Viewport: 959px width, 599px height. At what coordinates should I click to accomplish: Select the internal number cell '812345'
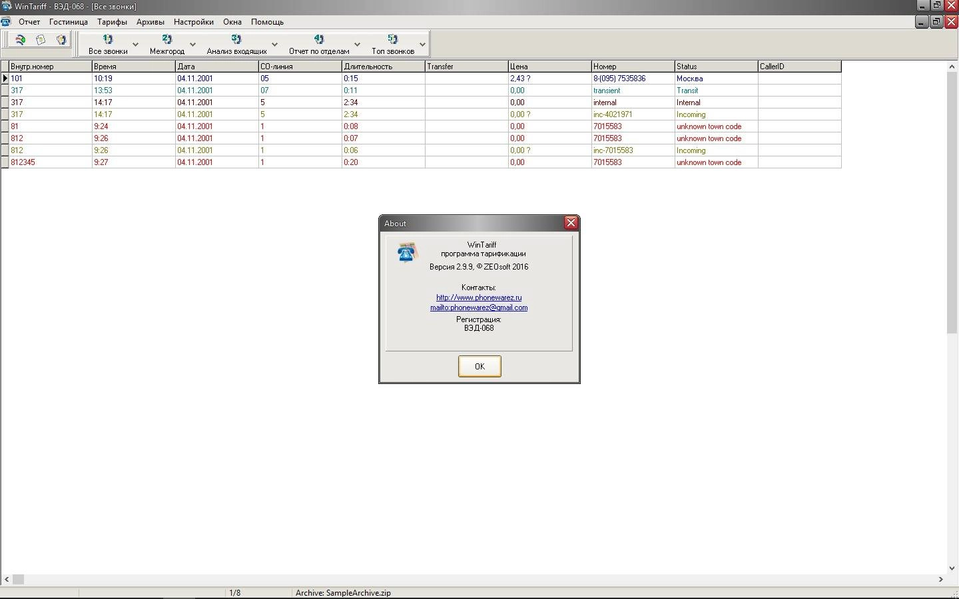coord(50,162)
